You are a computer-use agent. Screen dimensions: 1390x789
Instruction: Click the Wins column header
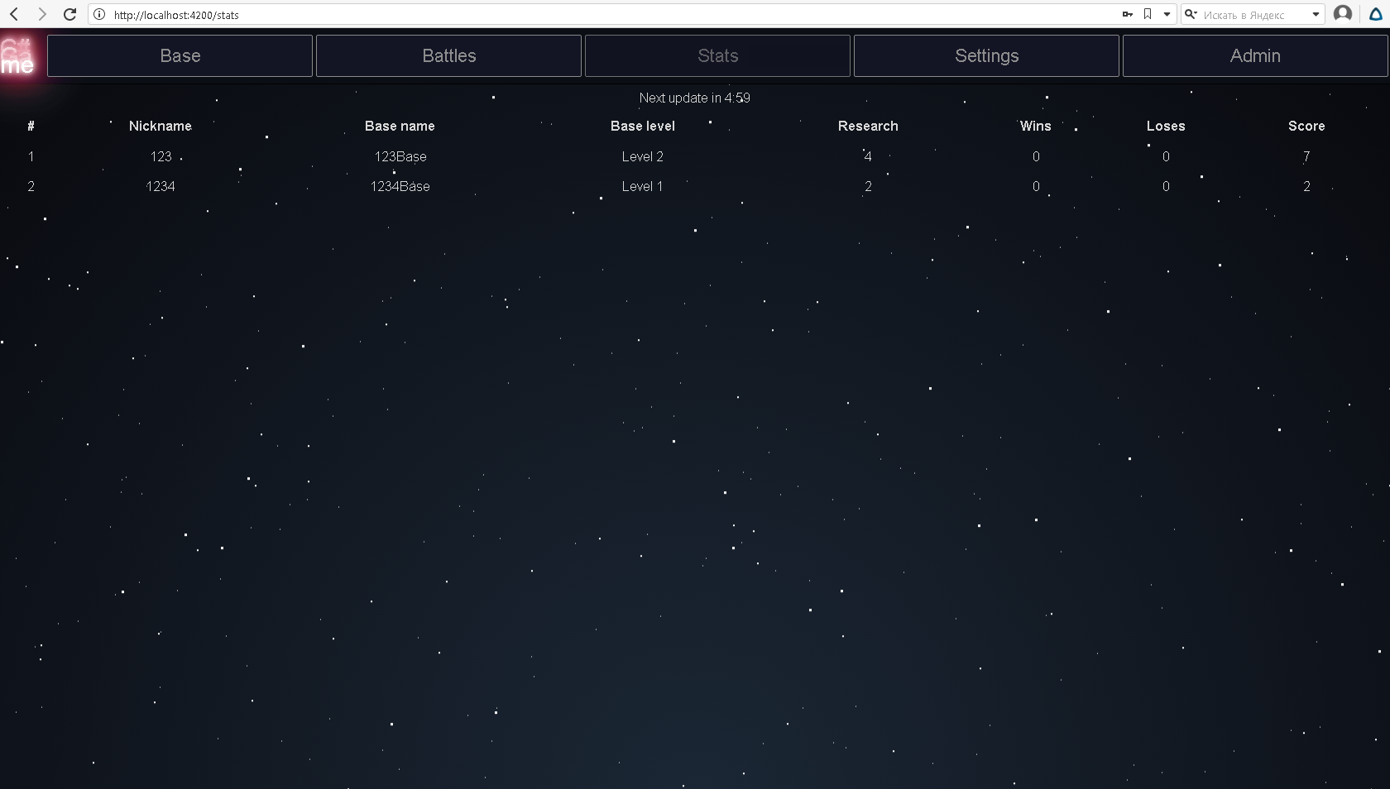(1036, 126)
